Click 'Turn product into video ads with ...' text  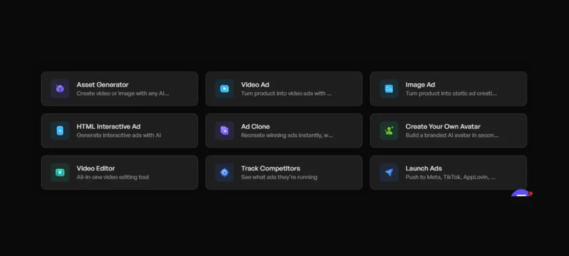[x=286, y=93]
